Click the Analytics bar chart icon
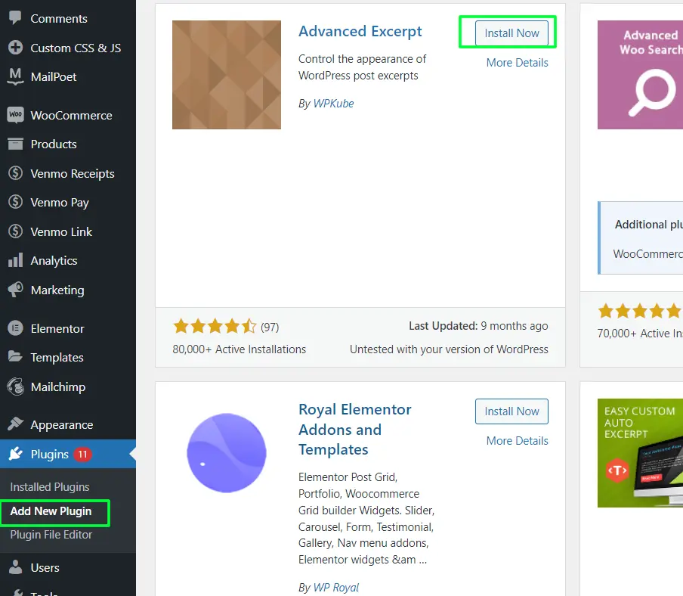 coord(15,260)
